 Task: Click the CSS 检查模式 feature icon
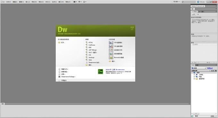[111, 43]
